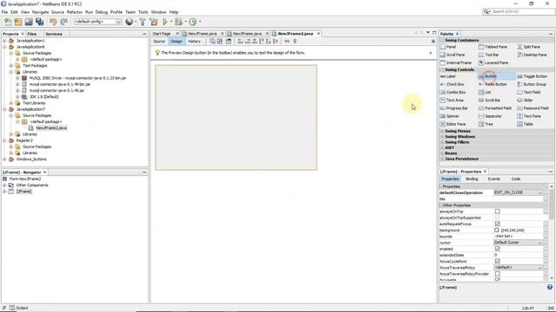Select Toggle Button component in Palette
This screenshot has width=556, height=312.
pos(533,76)
